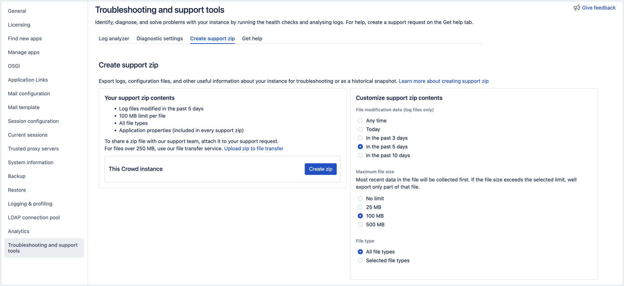Choose Today for file modification date
624x286 pixels.
click(x=360, y=129)
